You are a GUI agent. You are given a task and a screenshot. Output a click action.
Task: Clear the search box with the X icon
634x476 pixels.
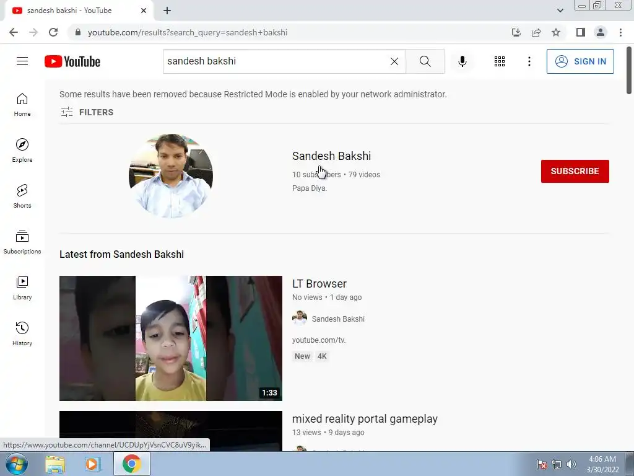click(x=394, y=61)
